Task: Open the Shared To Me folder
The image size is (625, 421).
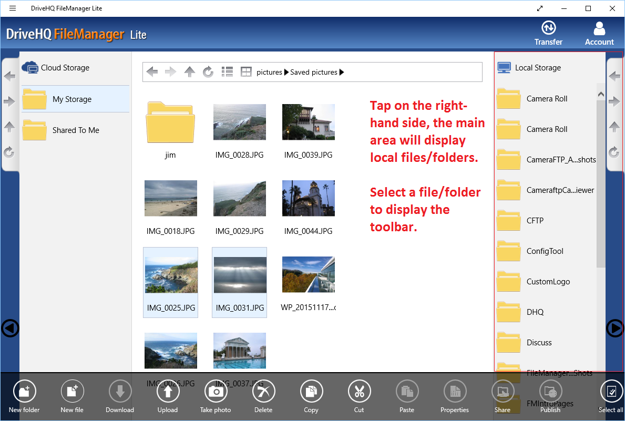Action: point(75,130)
